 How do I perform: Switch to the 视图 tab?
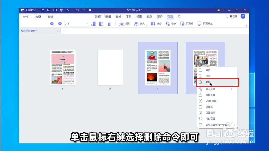click(x=139, y=17)
